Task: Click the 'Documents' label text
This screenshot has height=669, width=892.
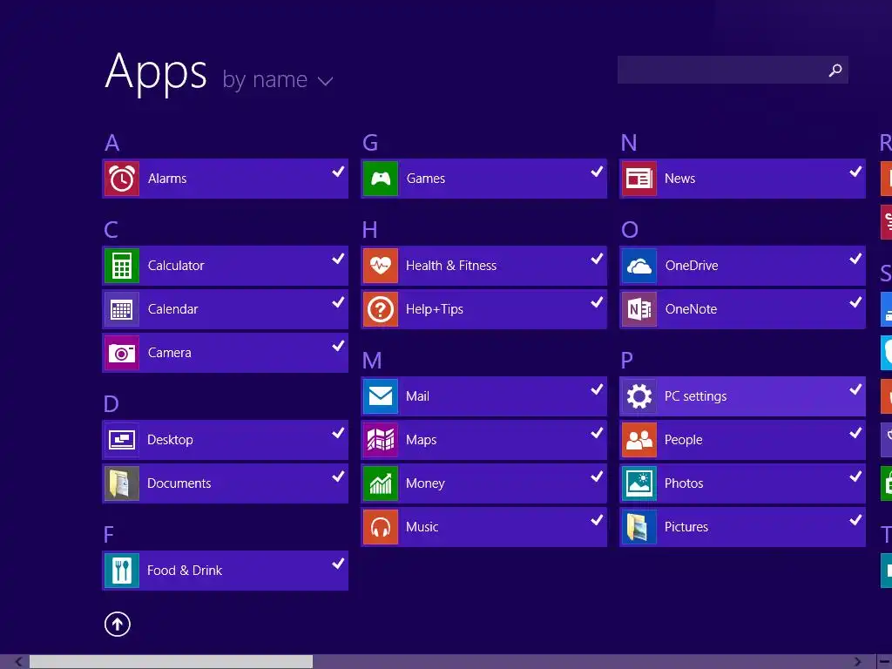Action: (179, 483)
